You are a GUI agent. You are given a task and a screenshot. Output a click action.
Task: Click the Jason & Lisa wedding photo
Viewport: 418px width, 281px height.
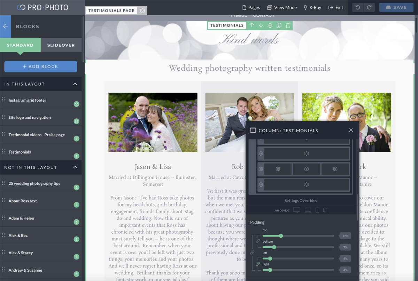tap(153, 122)
